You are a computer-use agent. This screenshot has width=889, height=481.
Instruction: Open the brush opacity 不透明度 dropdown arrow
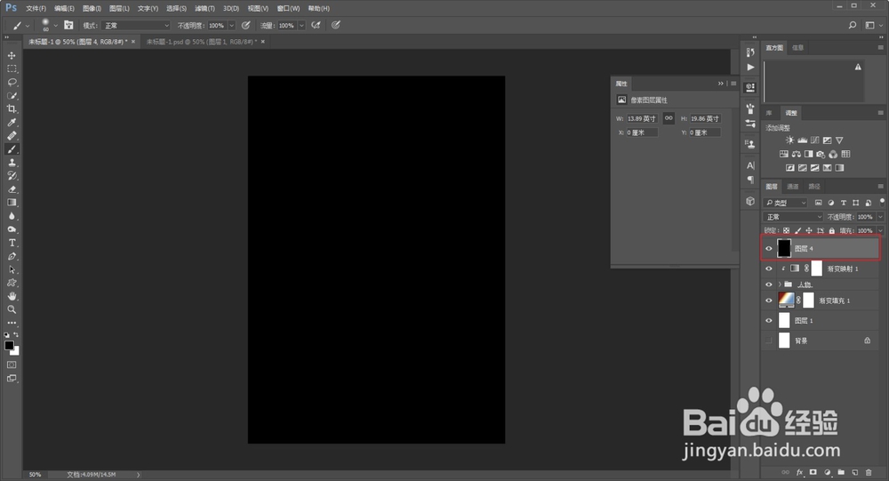click(x=231, y=26)
